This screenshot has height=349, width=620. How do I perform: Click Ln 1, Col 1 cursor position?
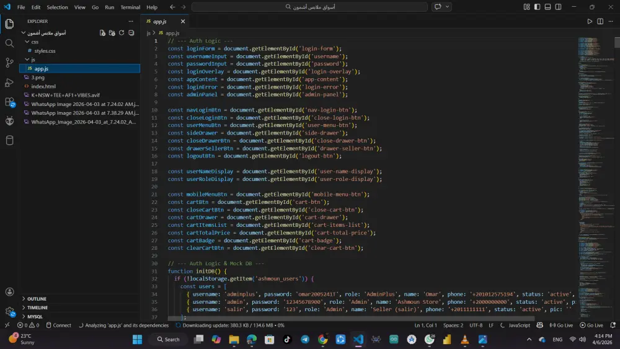pyautogui.click(x=426, y=325)
